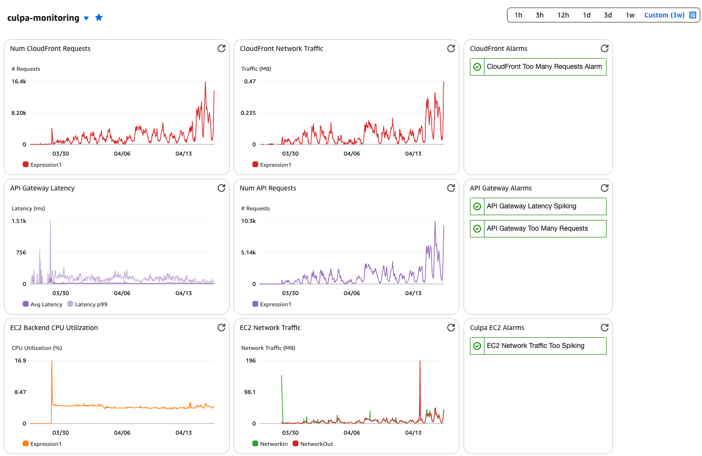
Task: Refresh the EC2 Network Traffic widget
Action: [x=451, y=328]
